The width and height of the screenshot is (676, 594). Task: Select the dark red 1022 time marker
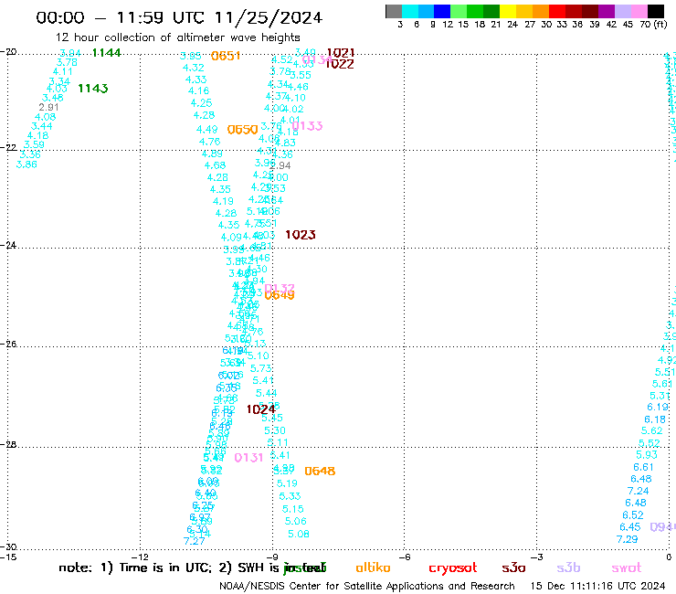pos(339,64)
